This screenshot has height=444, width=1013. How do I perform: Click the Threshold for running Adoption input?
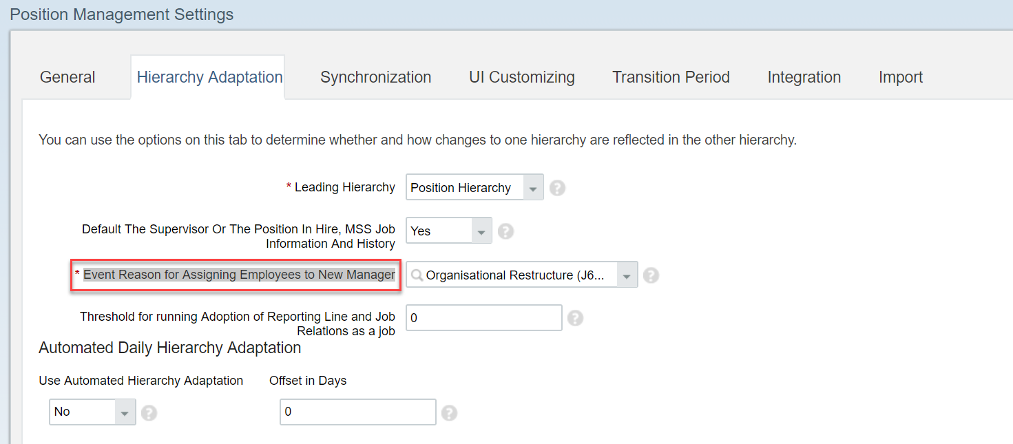[x=484, y=318]
